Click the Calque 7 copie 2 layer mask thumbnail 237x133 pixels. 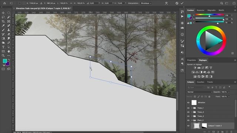[204, 126]
